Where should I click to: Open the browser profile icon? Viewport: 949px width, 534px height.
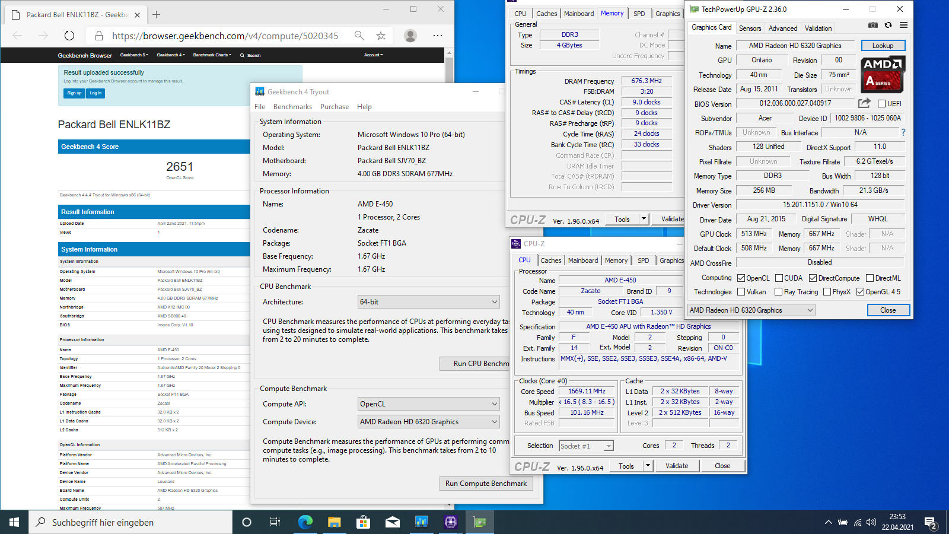click(x=410, y=36)
